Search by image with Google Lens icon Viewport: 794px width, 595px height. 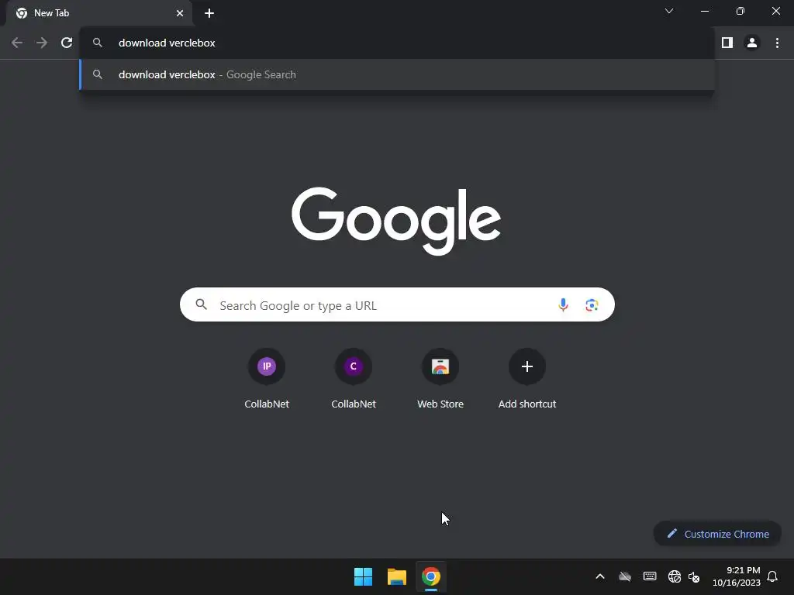point(592,304)
